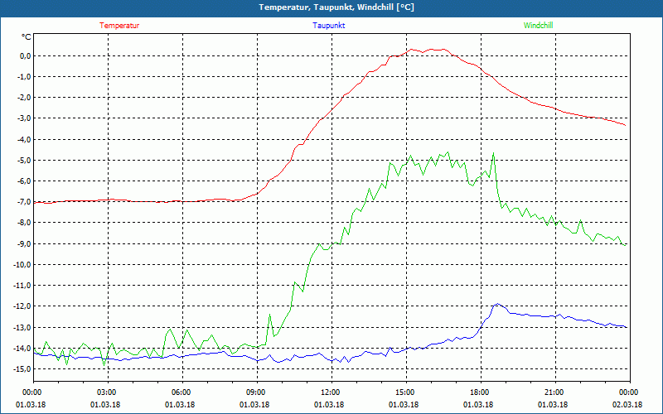The height and width of the screenshot is (414, 663).
Task: Click the blue Taupunkt legend label
Action: tap(328, 26)
